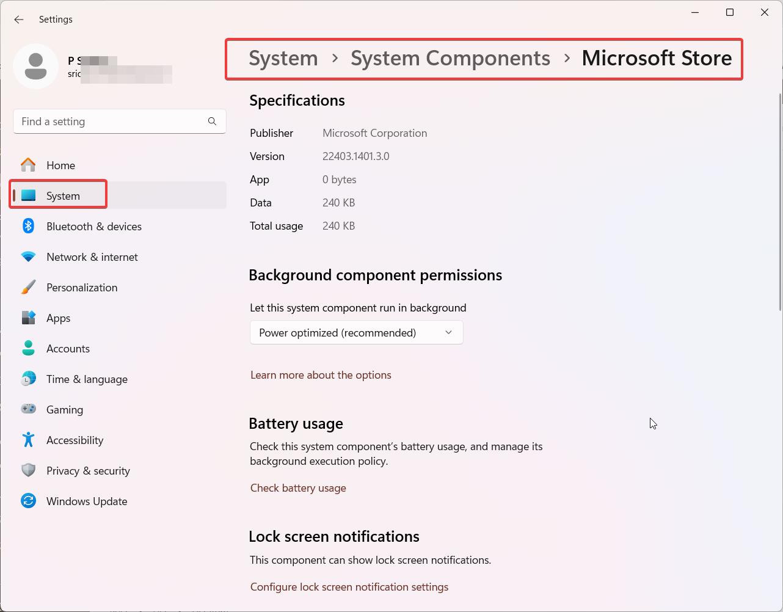Open Bluetooth & devices settings
Screen dimensions: 783x612
tap(93, 226)
